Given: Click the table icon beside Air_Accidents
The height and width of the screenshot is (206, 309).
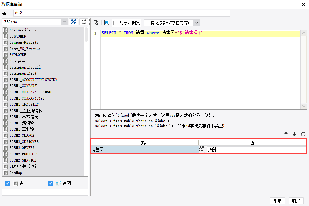Looking at the screenshot, I should (6, 30).
